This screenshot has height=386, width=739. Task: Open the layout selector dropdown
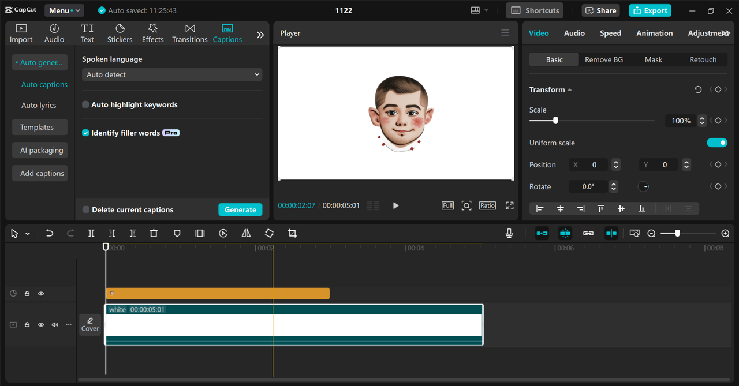pyautogui.click(x=480, y=10)
